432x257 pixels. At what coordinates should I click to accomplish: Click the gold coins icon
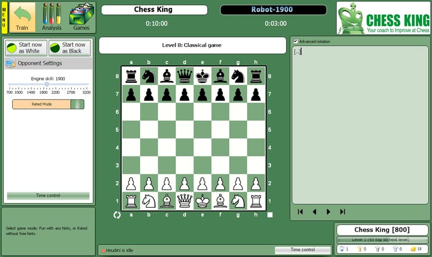point(413,249)
